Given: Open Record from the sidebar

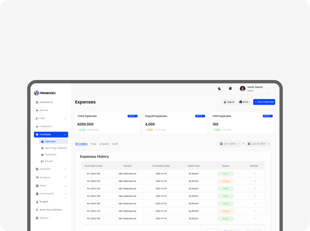Looking at the screenshot, I should [x=41, y=110].
